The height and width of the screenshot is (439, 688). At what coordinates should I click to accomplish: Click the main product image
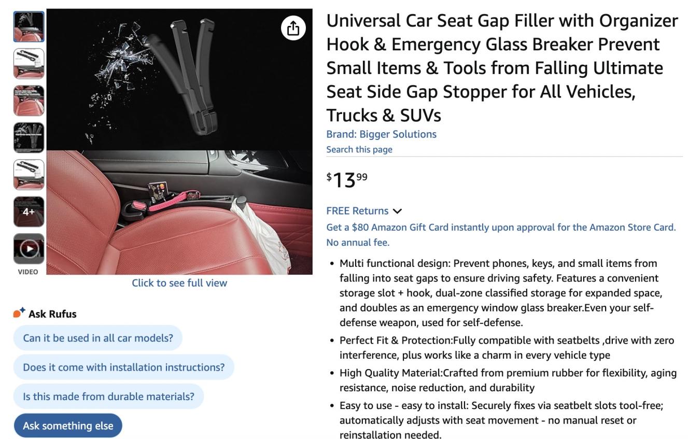[x=179, y=141]
